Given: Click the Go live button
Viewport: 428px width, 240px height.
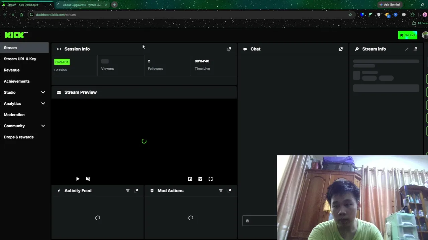Looking at the screenshot, I should (408, 35).
